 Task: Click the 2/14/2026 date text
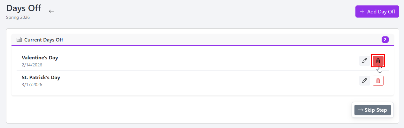click(32, 65)
